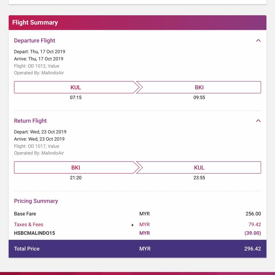
Task: Click the Flight Summary header
Action: tap(137, 23)
